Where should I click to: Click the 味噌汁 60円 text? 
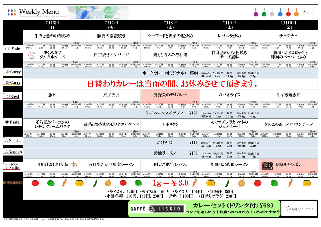coord(220,192)
